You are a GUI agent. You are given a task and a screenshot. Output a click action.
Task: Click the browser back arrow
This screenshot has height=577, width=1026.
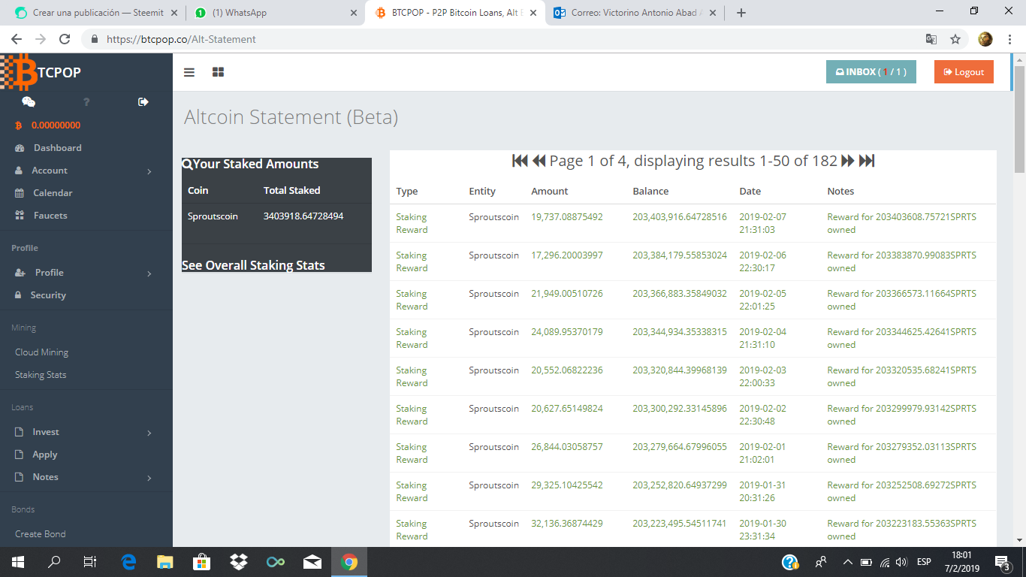point(17,39)
